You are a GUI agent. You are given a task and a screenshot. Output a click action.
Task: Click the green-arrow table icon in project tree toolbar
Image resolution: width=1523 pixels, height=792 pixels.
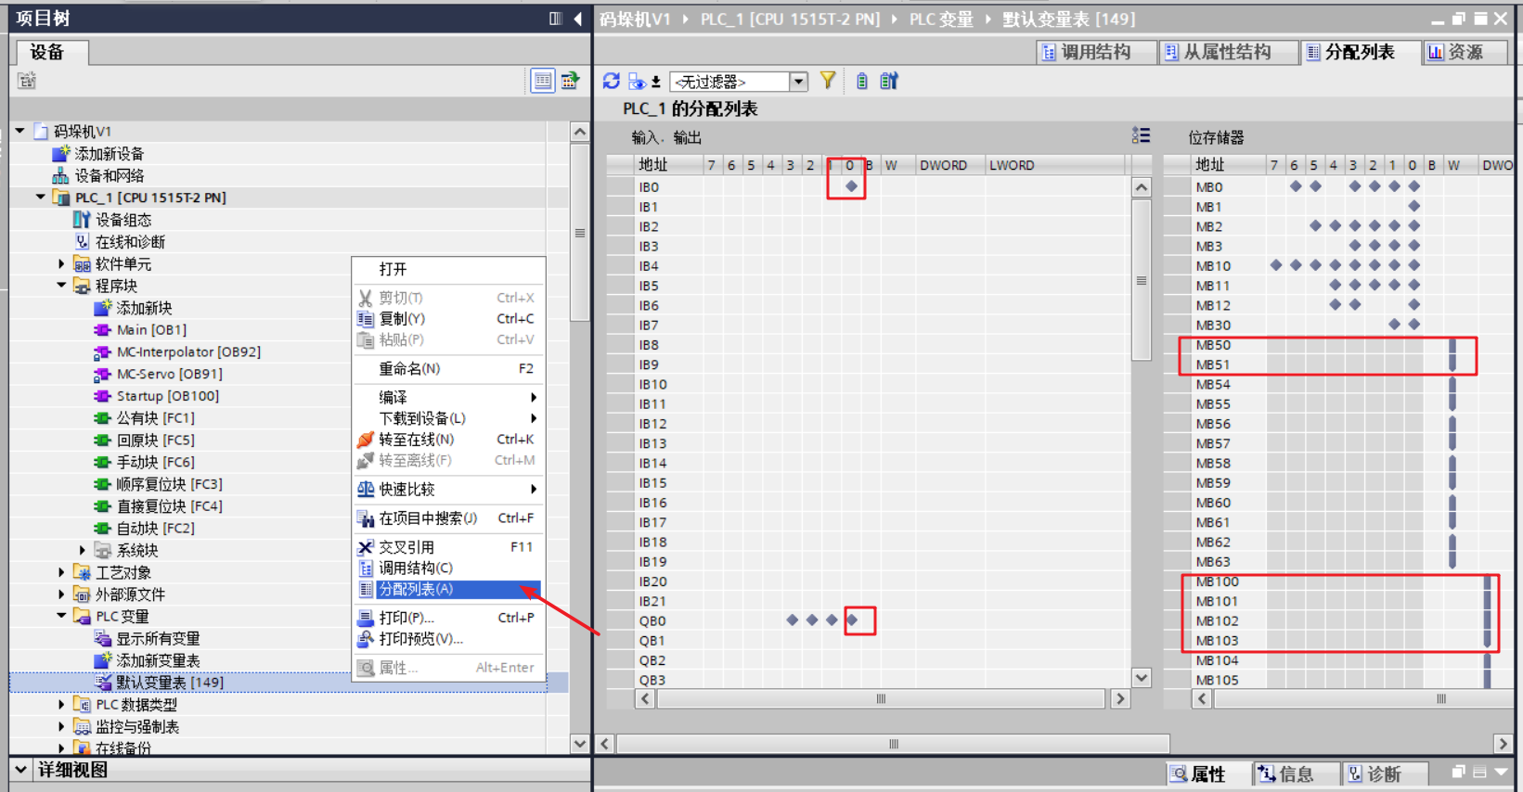[x=570, y=81]
